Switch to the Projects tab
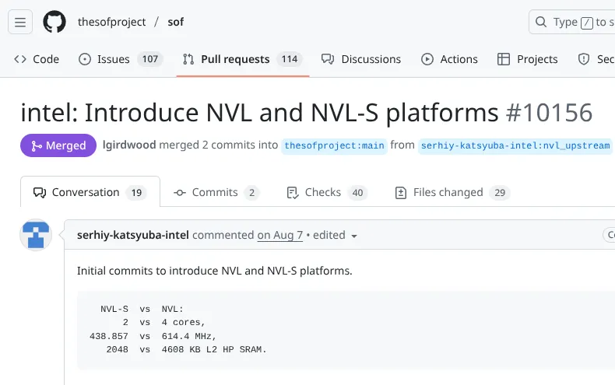The image size is (615, 385). pos(527,59)
